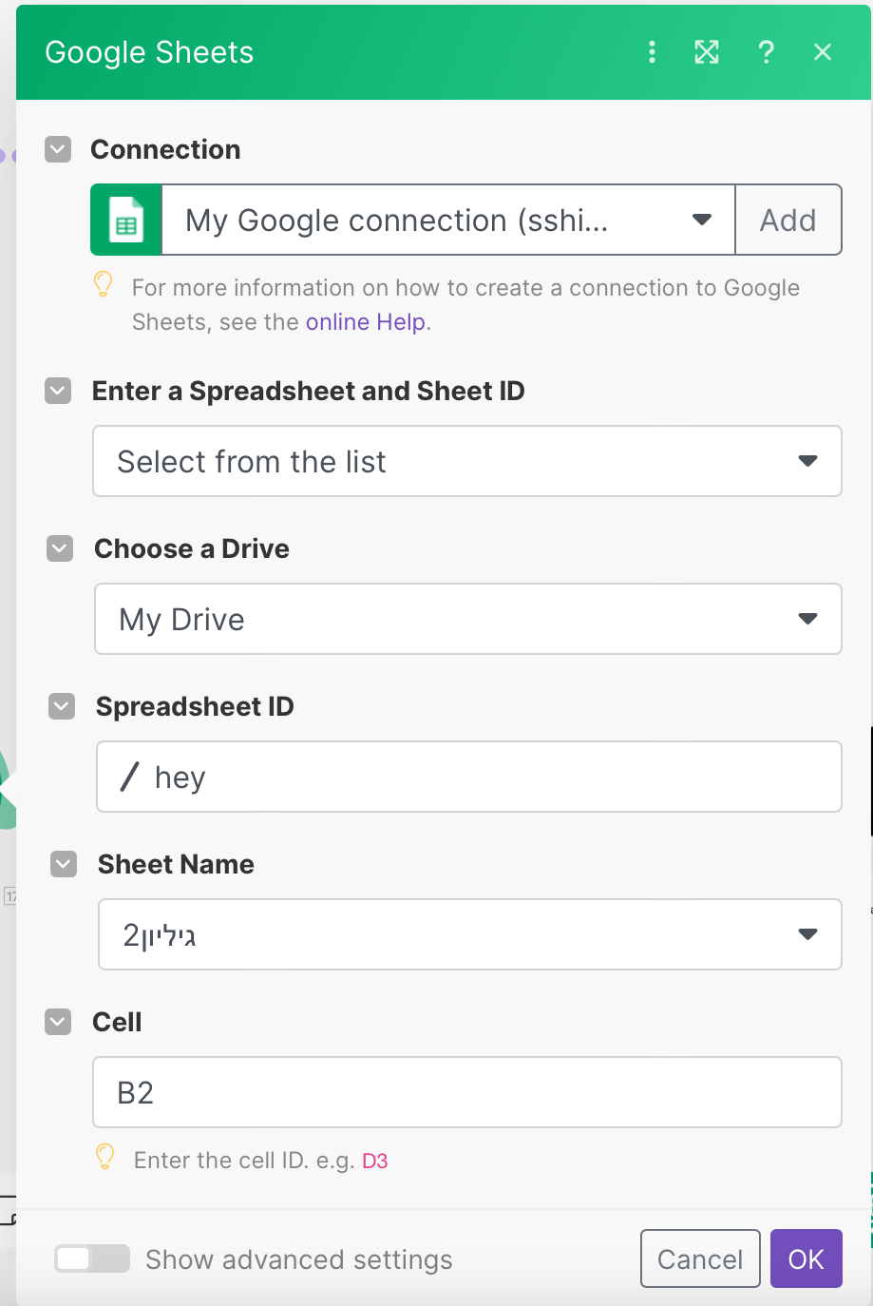
Task: Open the Sheet Name dropdown
Action: point(470,934)
